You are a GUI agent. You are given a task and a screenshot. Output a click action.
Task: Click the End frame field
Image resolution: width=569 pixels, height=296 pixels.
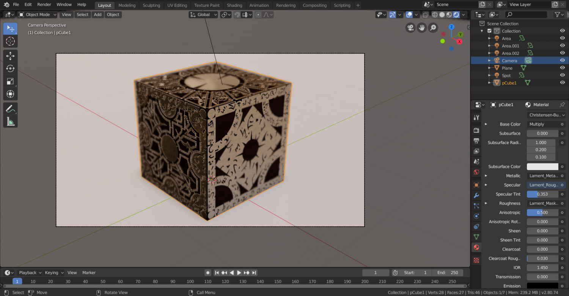coord(448,273)
